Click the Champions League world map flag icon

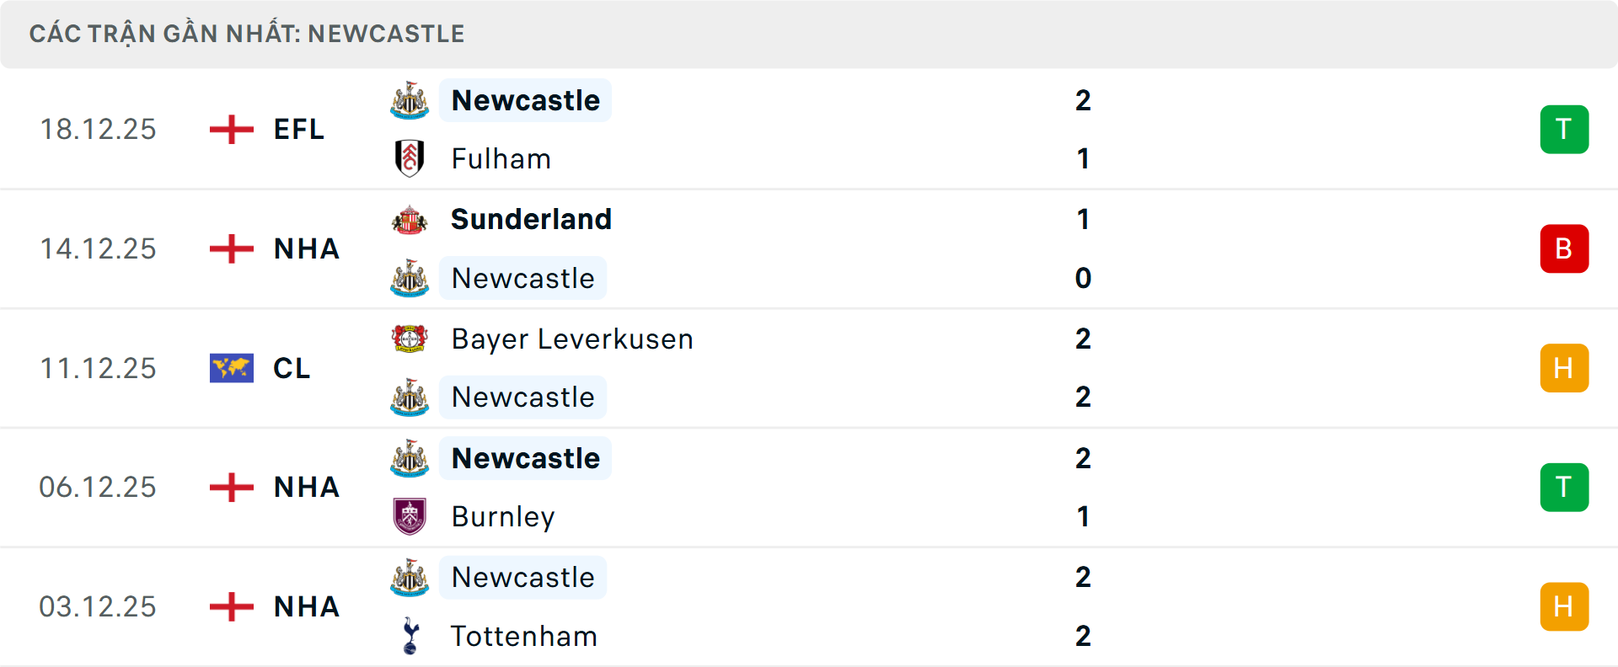click(231, 368)
